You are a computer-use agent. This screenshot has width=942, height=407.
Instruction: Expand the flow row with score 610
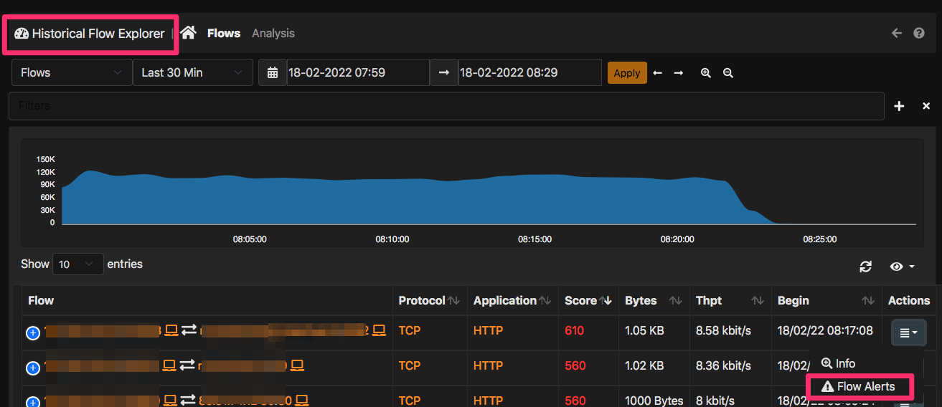click(33, 332)
